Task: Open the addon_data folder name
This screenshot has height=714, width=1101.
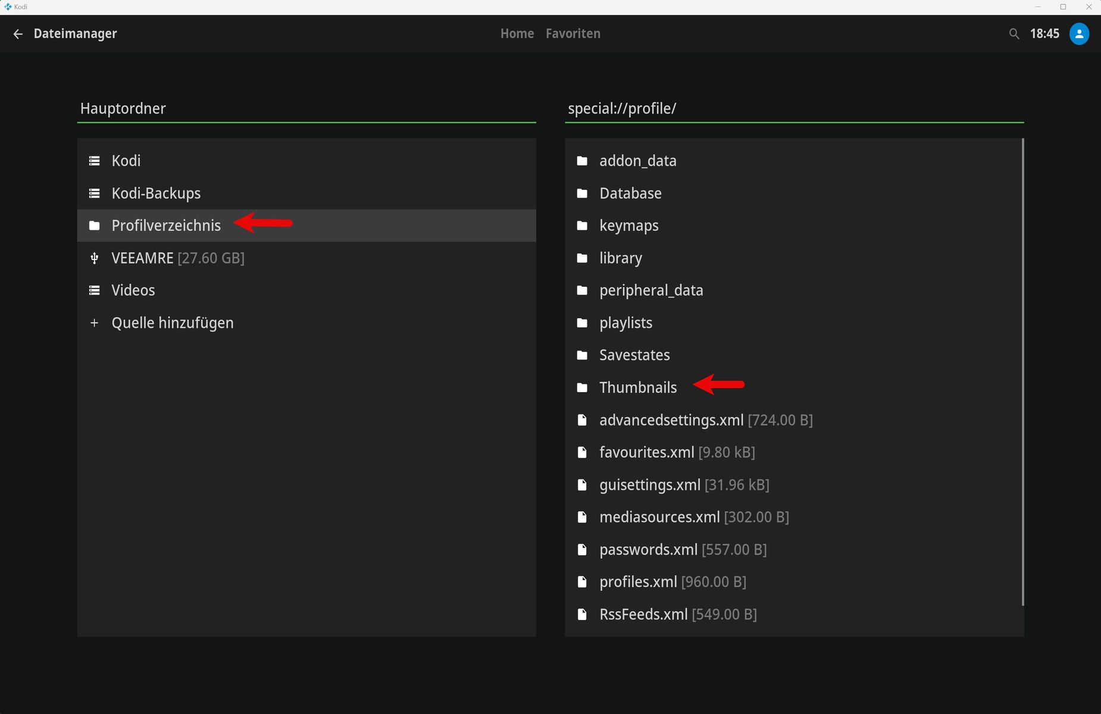Action: (x=637, y=161)
